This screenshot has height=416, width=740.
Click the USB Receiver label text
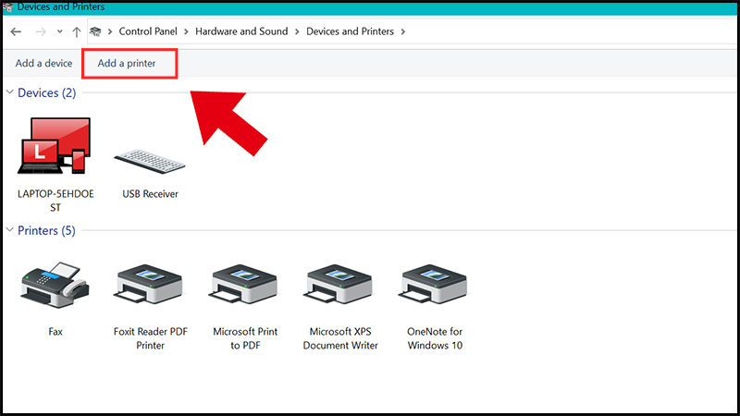[150, 194]
